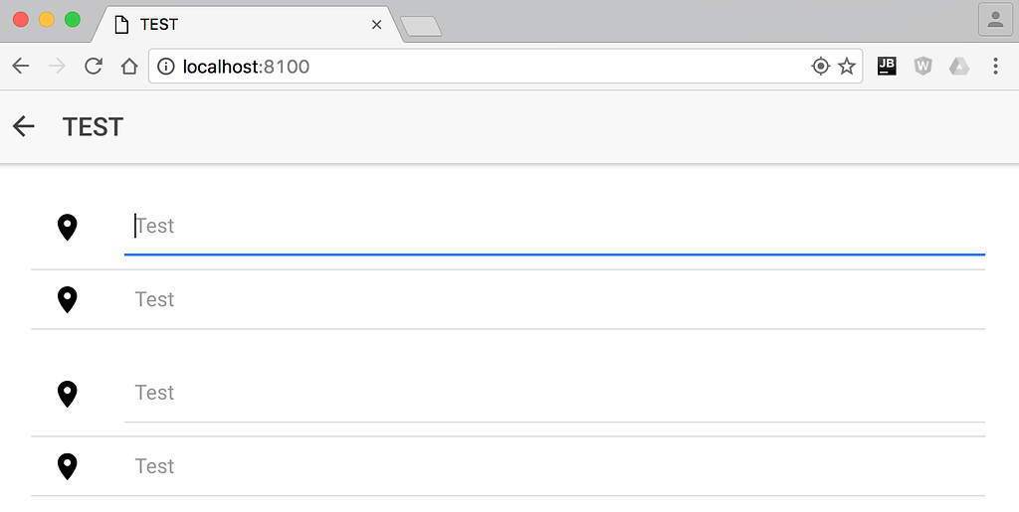The height and width of the screenshot is (512, 1019).
Task: Reload the page with the refresh icon
Action: 94,67
